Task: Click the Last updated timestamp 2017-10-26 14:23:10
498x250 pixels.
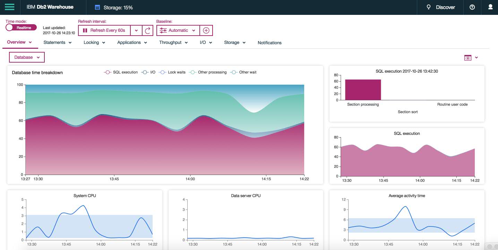Action: click(59, 33)
